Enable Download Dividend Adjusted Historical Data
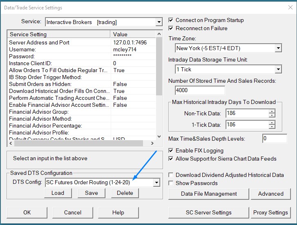 171,175
